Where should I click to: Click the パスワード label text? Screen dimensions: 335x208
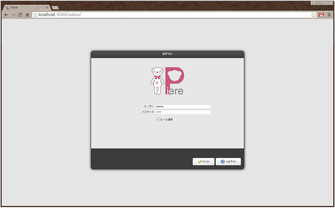point(148,112)
